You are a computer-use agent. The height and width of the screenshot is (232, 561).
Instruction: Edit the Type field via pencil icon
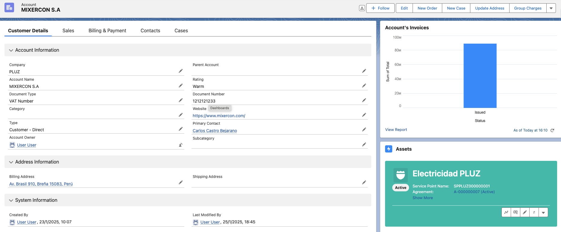pyautogui.click(x=181, y=129)
